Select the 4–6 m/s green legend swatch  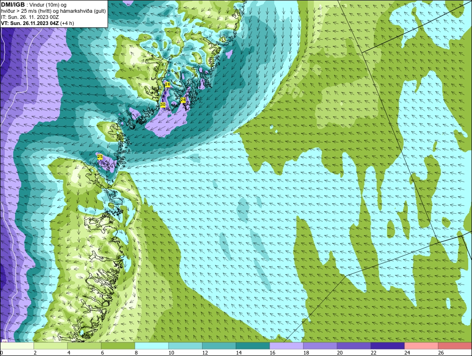click(x=84, y=346)
